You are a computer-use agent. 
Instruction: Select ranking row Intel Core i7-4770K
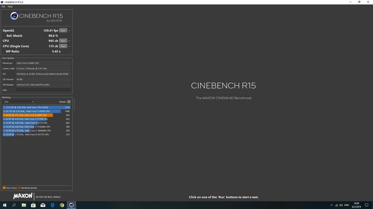coord(36,119)
